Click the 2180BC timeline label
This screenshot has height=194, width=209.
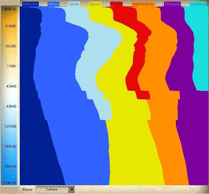coord(11,26)
